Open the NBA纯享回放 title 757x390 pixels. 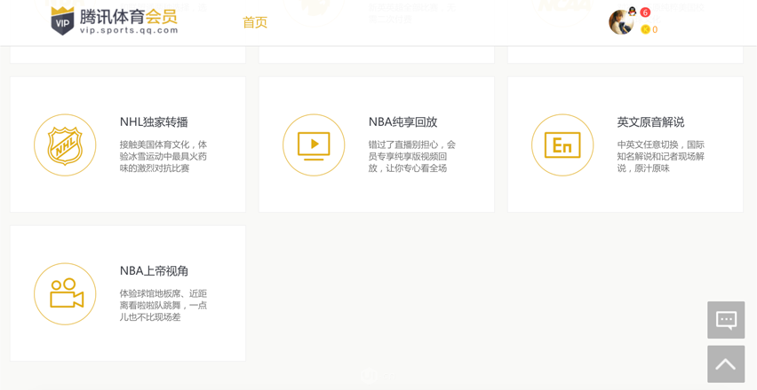click(402, 122)
